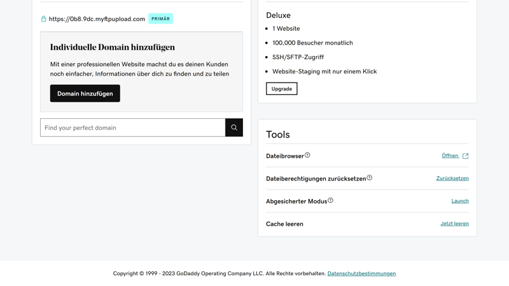Click the Upgrade button under Deluxe

click(281, 89)
